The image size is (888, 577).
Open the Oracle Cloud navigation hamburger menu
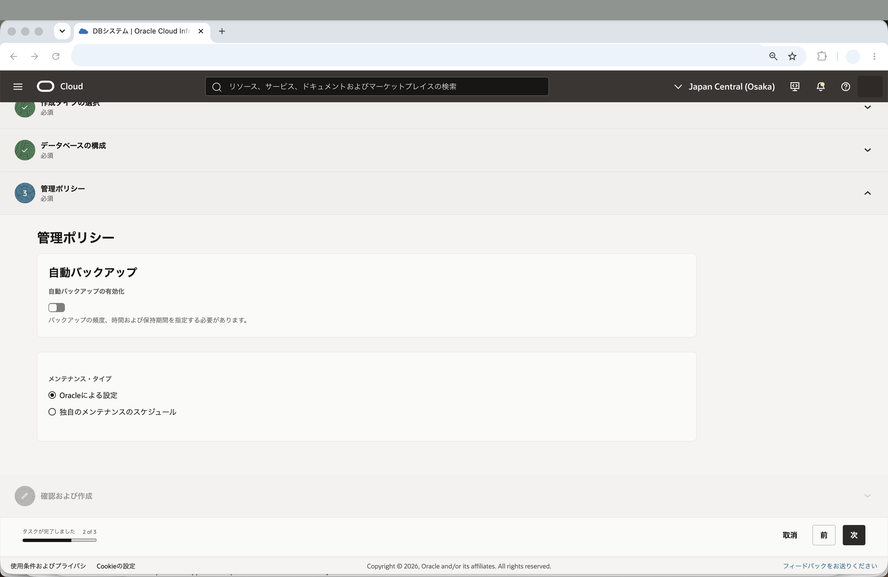pyautogui.click(x=18, y=87)
